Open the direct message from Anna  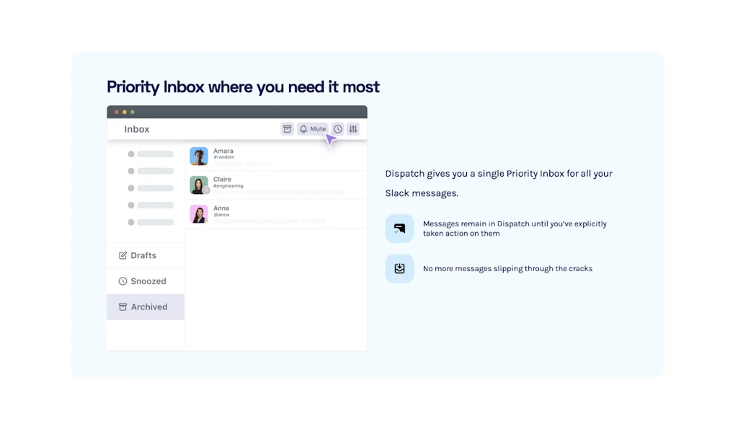(x=275, y=214)
